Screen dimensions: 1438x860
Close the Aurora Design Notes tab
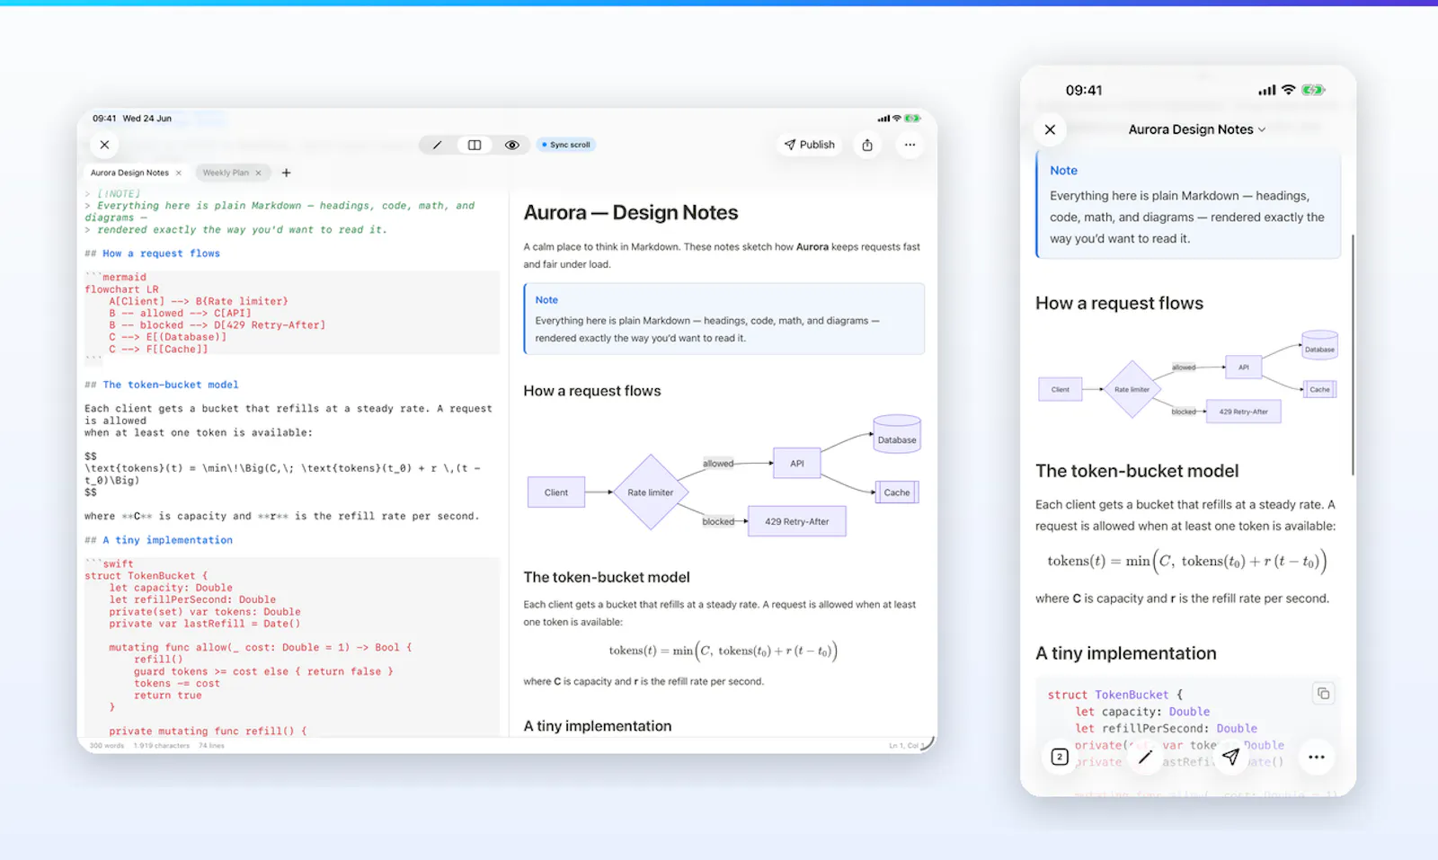pos(179,173)
